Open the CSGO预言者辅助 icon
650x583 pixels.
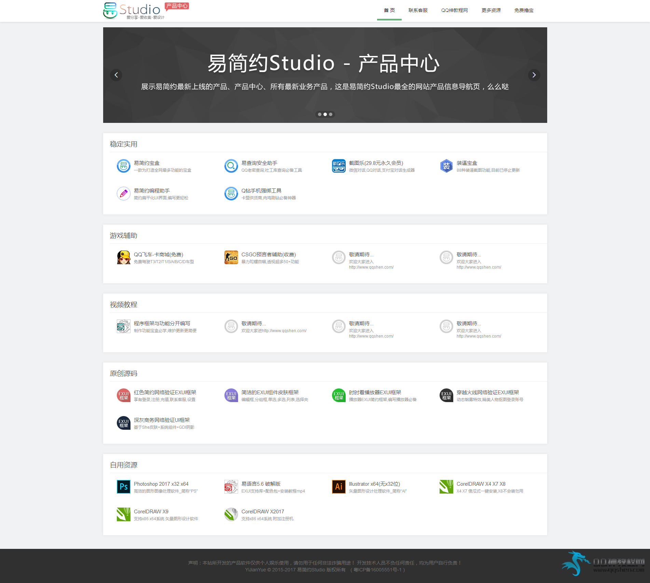(231, 258)
